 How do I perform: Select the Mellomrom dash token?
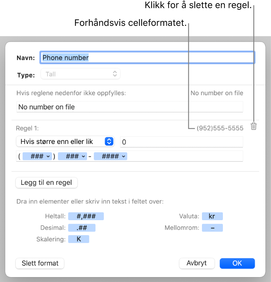coord(212,228)
